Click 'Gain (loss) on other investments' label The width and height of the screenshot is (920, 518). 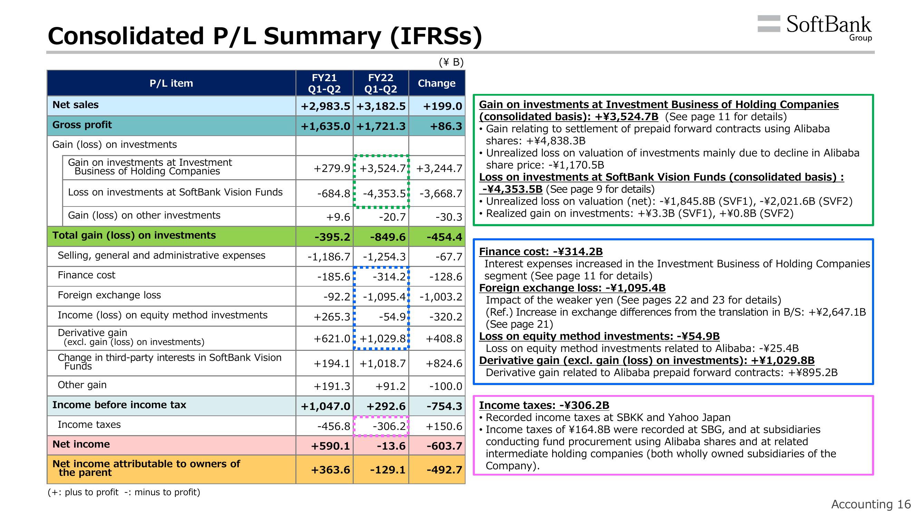[144, 215]
